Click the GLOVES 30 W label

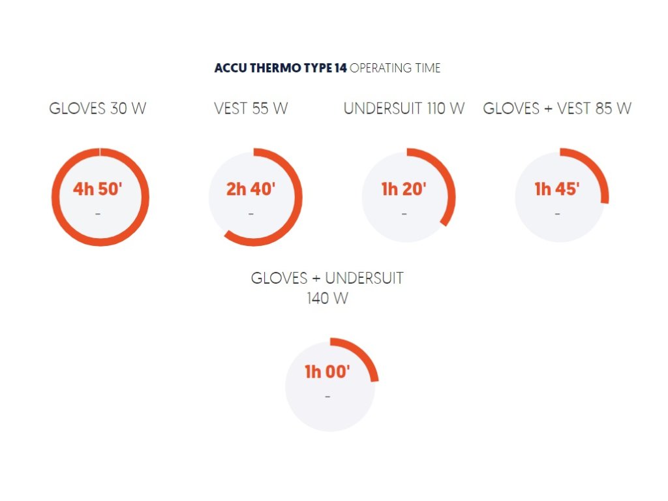98,108
